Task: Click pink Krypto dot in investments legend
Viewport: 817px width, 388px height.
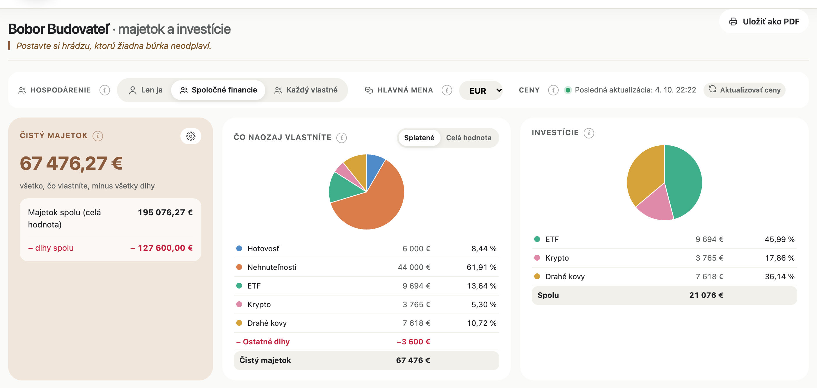Action: [537, 258]
